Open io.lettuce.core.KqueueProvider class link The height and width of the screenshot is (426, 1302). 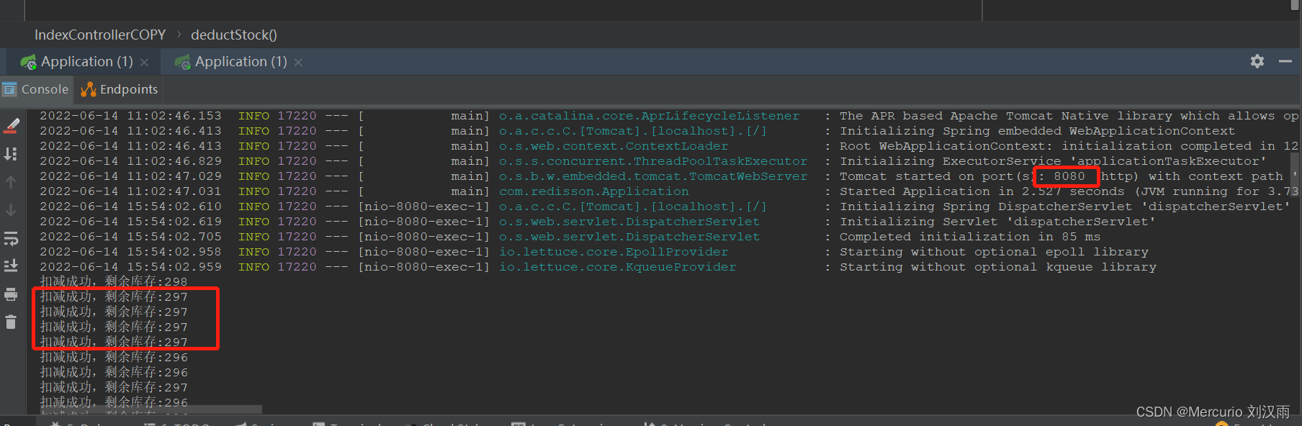tap(618, 267)
